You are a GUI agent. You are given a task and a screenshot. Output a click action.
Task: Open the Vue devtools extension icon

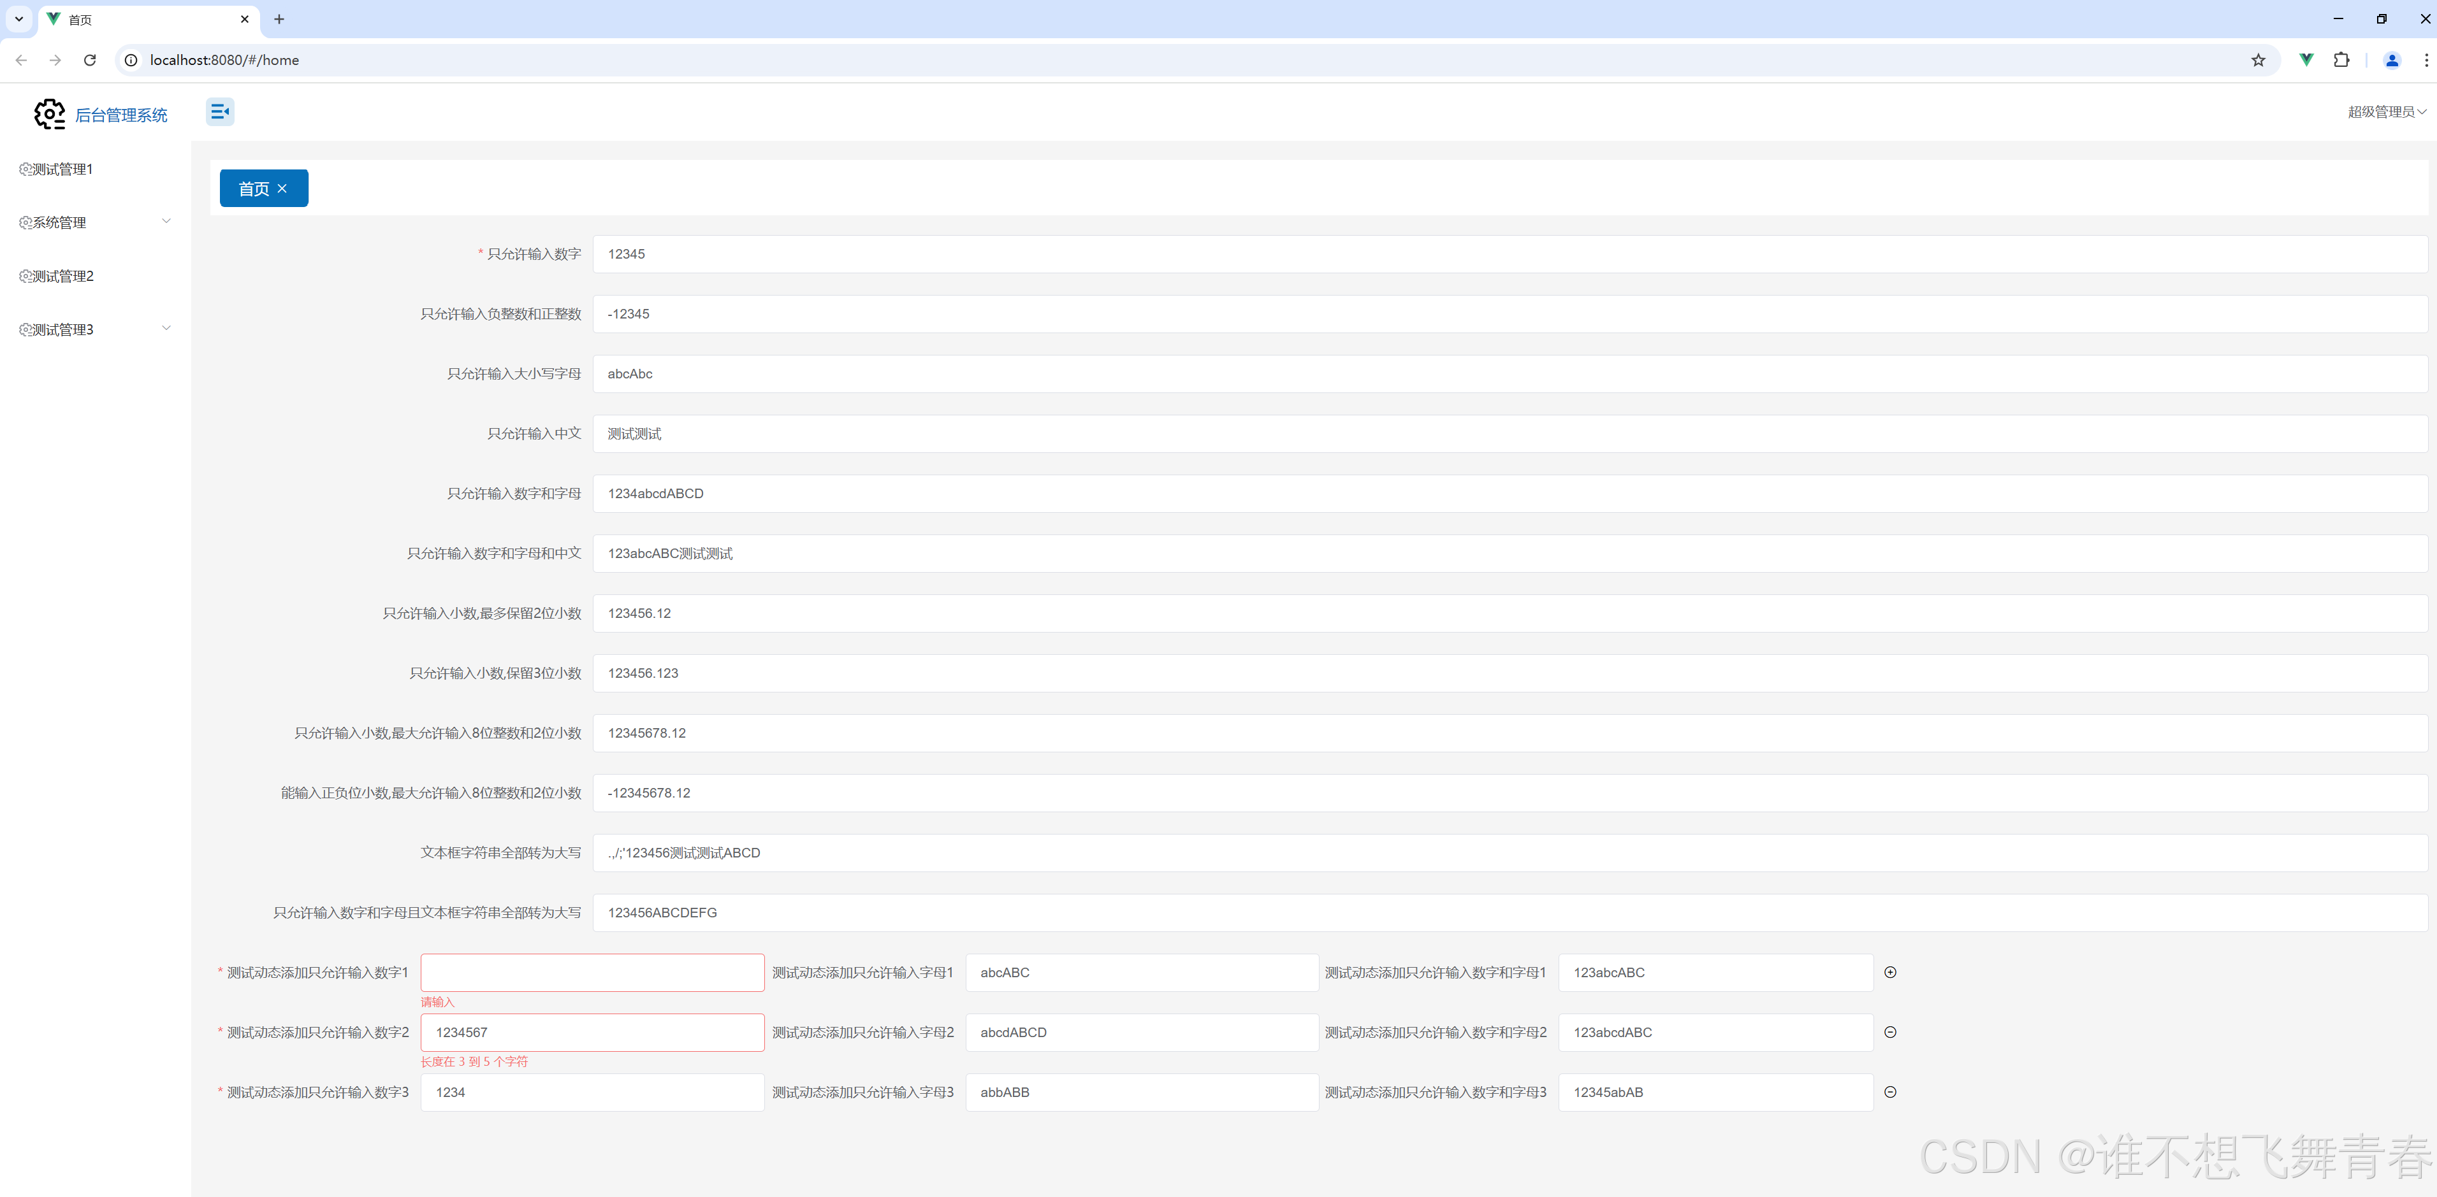(x=2306, y=60)
